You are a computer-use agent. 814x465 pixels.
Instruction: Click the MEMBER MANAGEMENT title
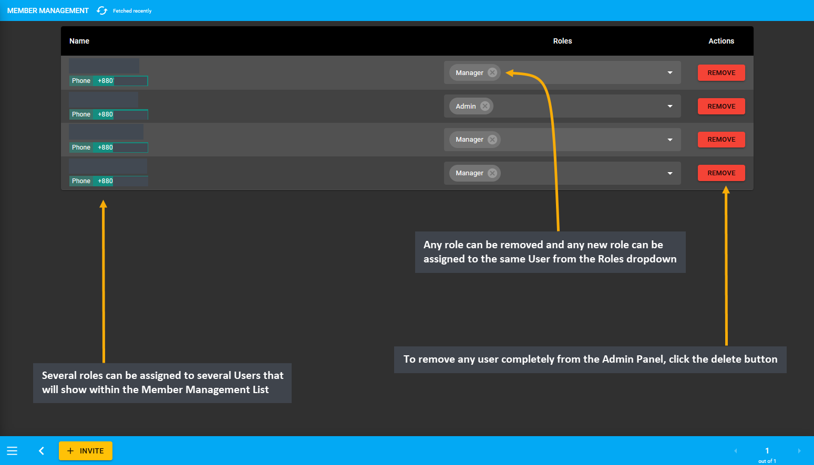pyautogui.click(x=48, y=10)
